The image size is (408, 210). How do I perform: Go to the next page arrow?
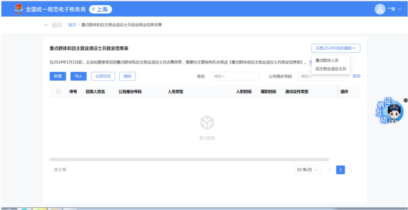coord(351,170)
